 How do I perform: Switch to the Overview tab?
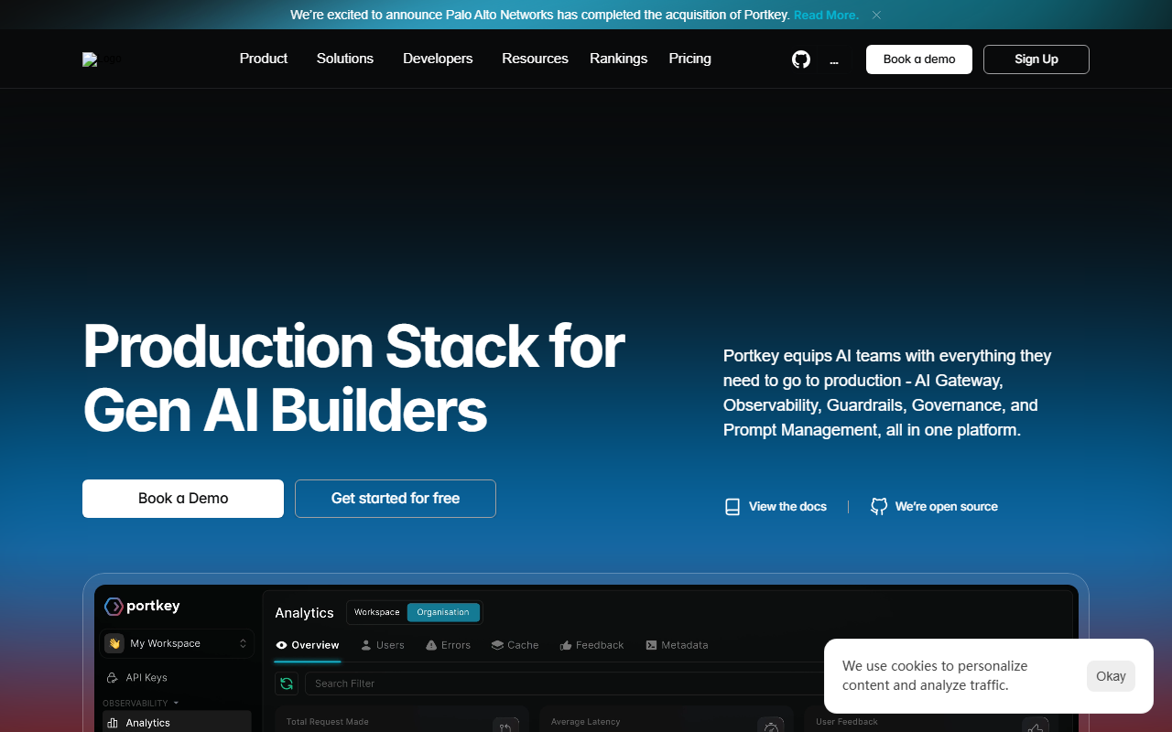click(308, 645)
